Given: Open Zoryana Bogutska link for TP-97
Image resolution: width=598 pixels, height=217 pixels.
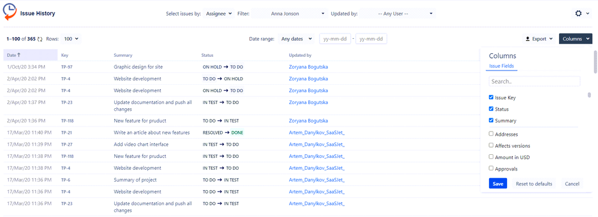Looking at the screenshot, I should [308, 66].
